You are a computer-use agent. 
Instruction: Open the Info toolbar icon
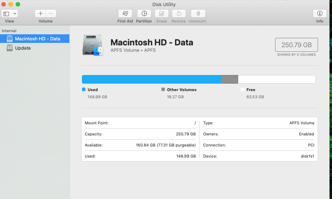[320, 14]
